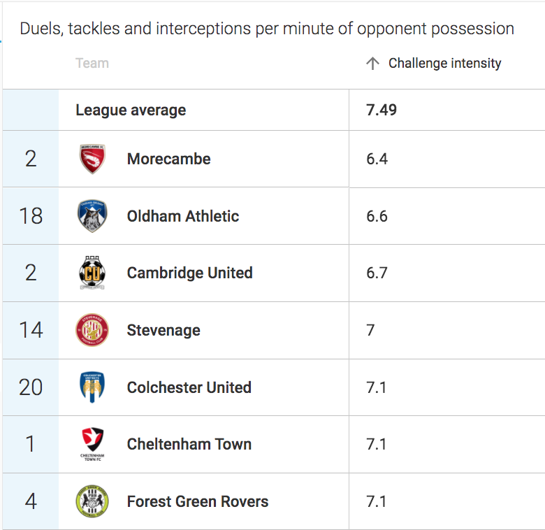Screen dimensions: 545x530
Task: Open the Stevenage team name link
Action: click(x=163, y=331)
